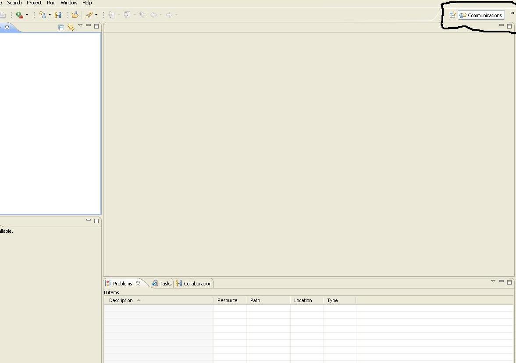
Task: Click the flashlight Search toolbar icon
Action: click(89, 15)
